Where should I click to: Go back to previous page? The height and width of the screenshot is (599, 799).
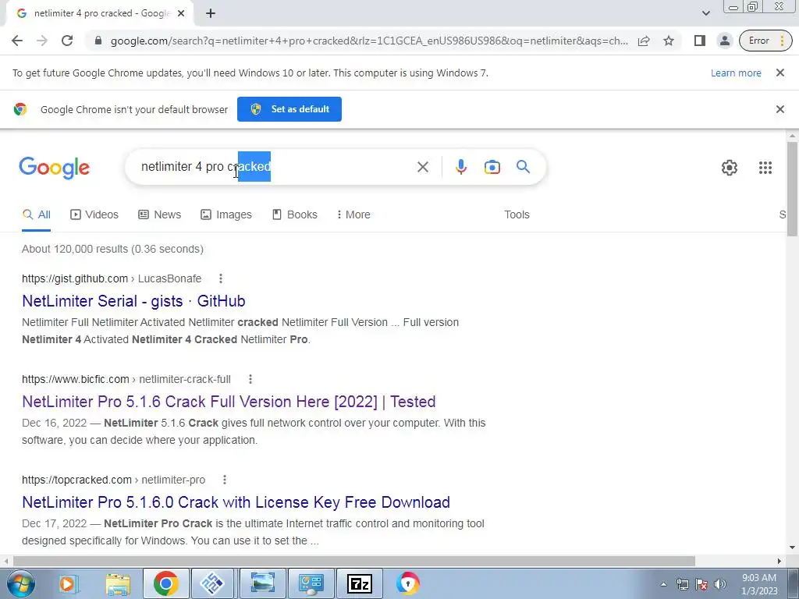[17, 41]
